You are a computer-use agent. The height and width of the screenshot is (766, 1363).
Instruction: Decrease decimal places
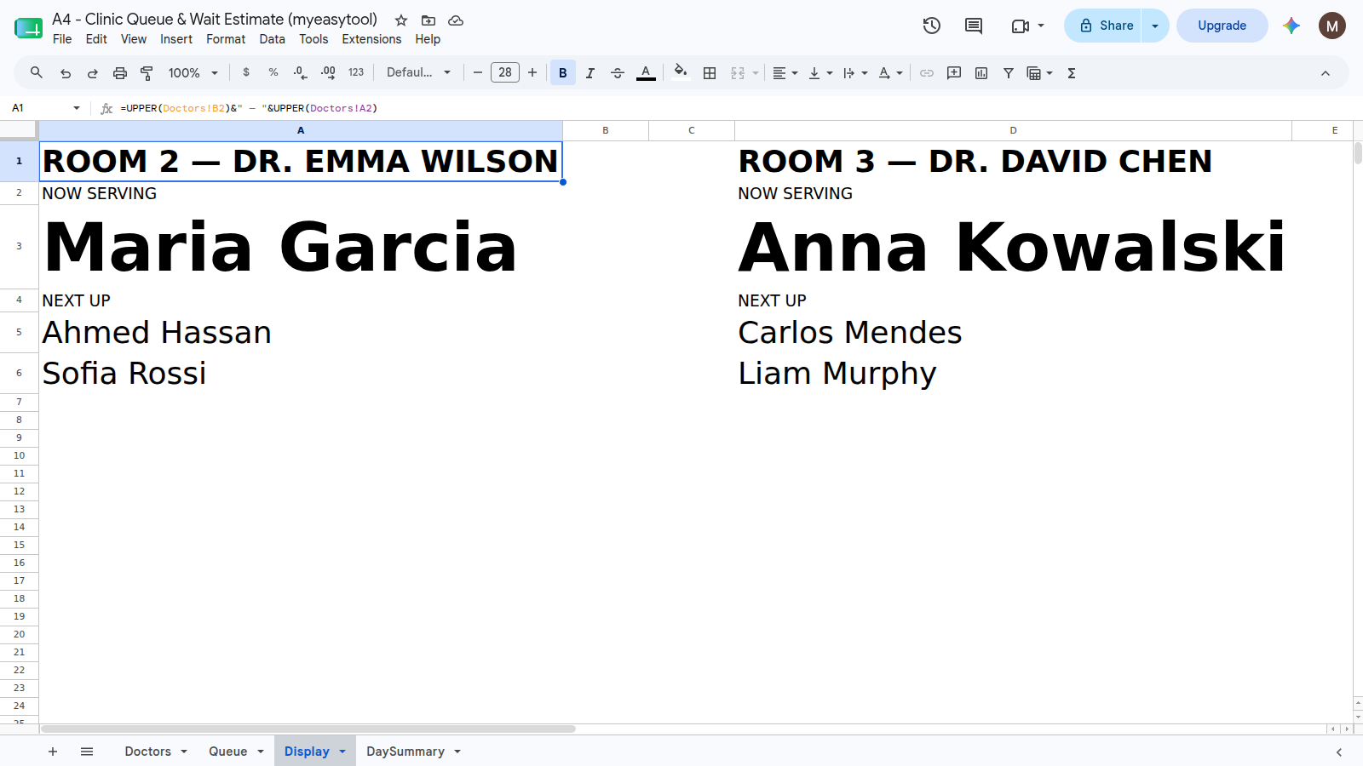(300, 73)
